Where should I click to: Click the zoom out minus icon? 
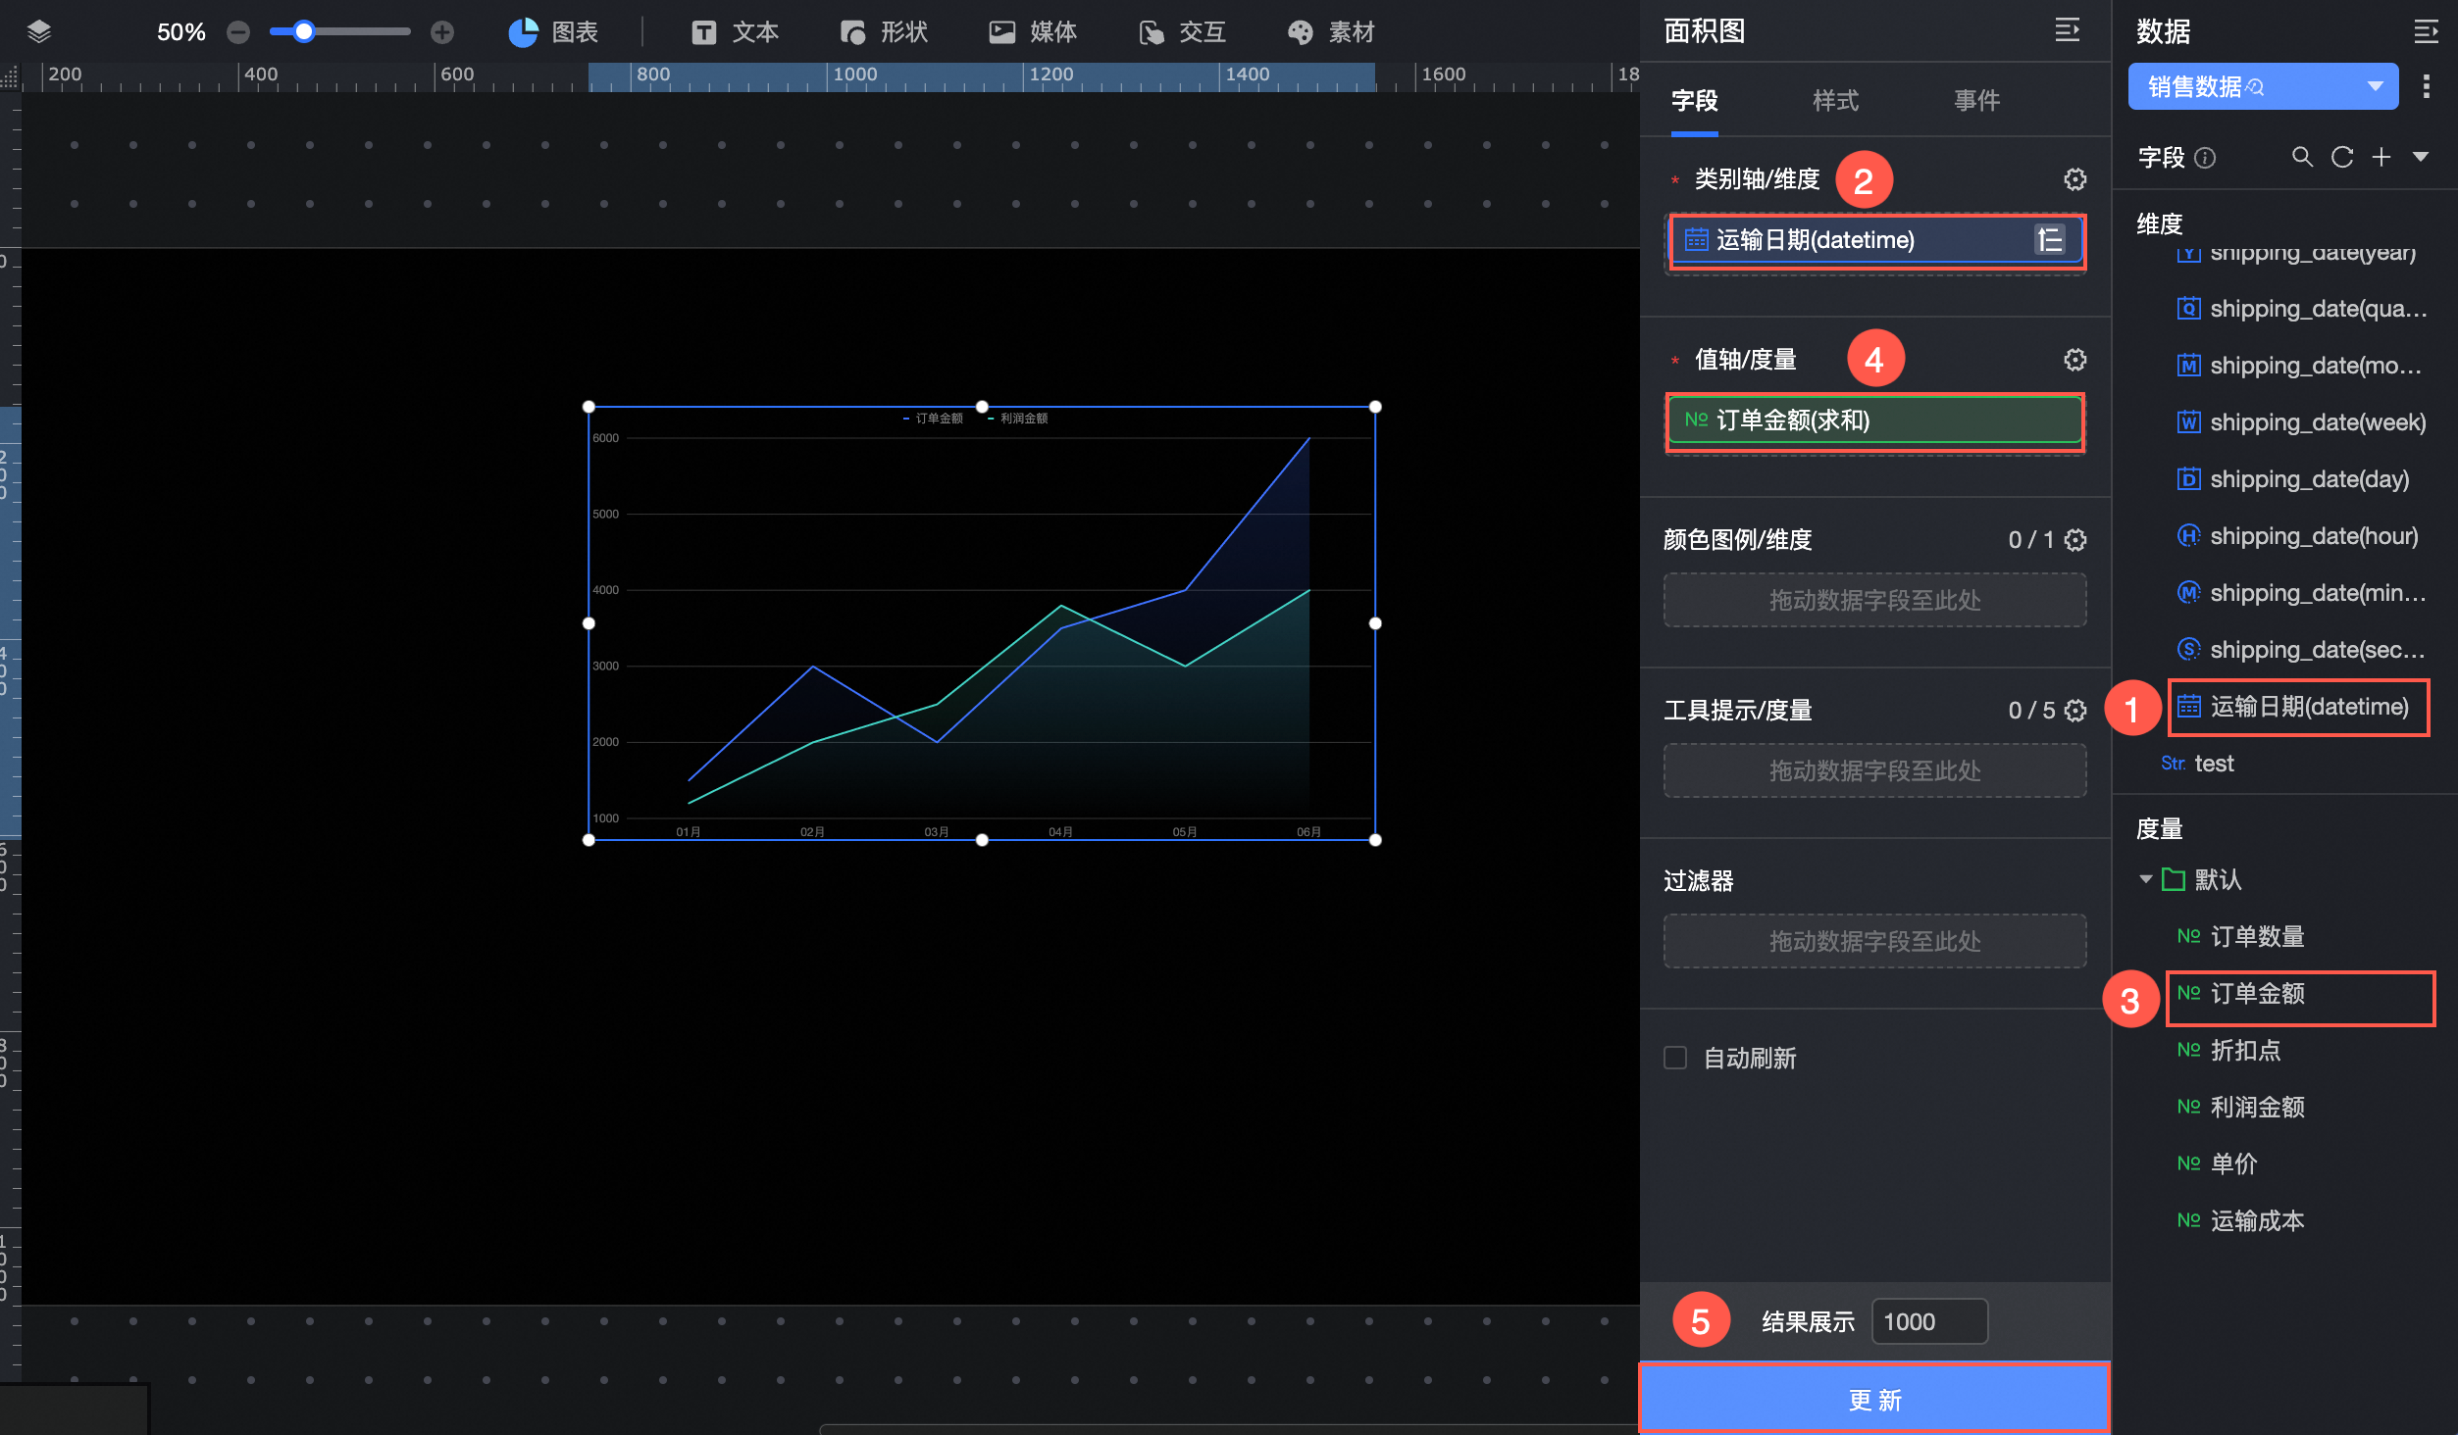238,32
